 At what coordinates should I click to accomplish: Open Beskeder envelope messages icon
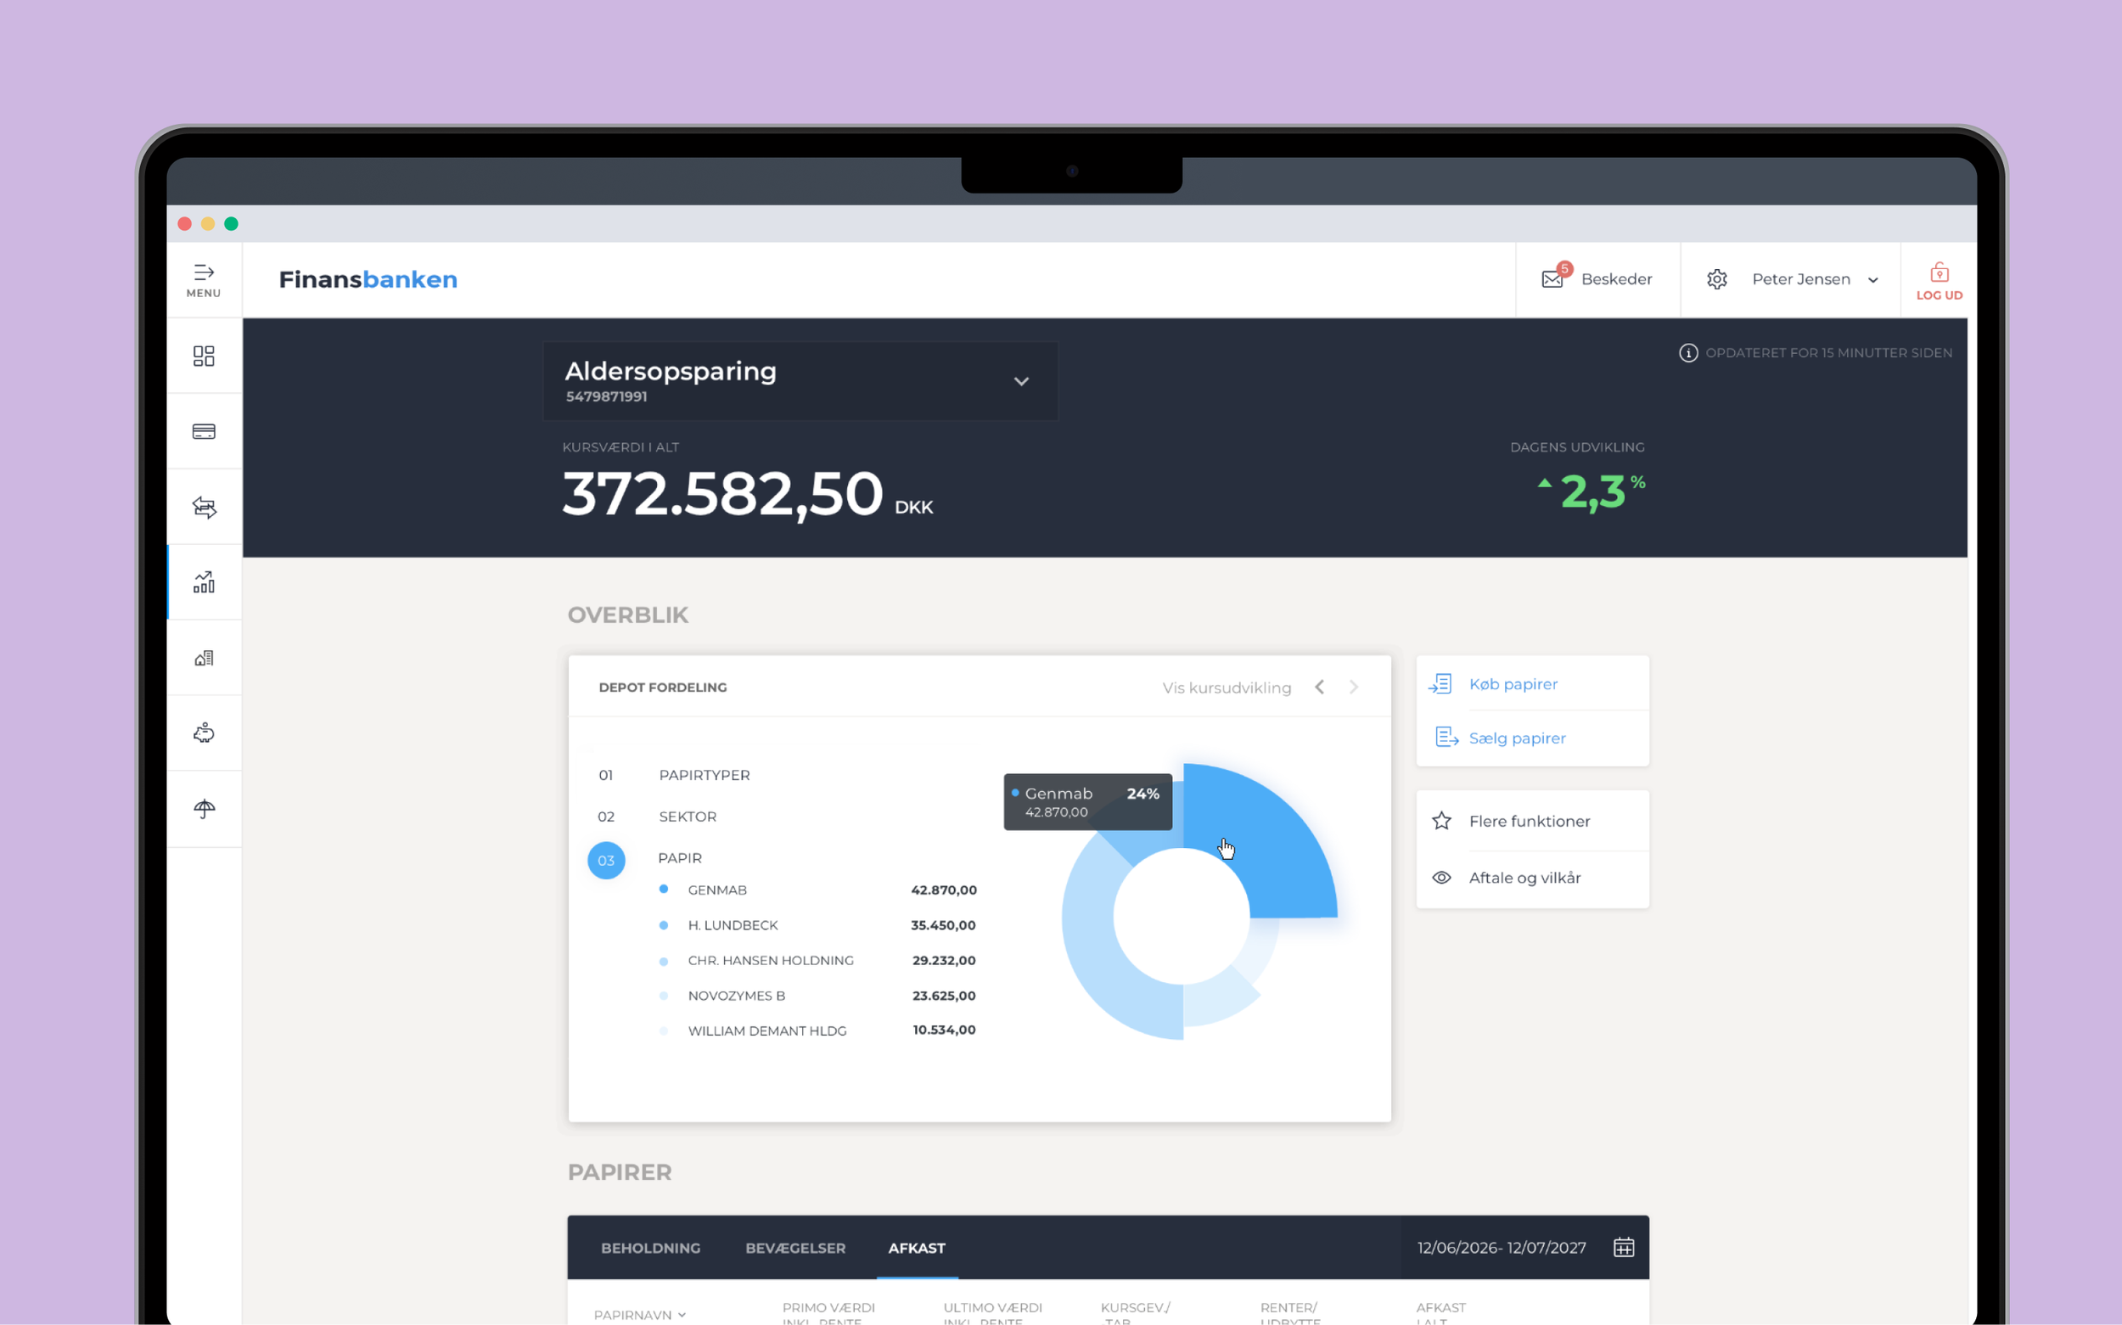pyautogui.click(x=1552, y=278)
